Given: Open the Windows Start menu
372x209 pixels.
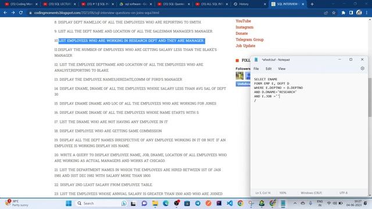Looking at the screenshot, I should tap(69, 203).
